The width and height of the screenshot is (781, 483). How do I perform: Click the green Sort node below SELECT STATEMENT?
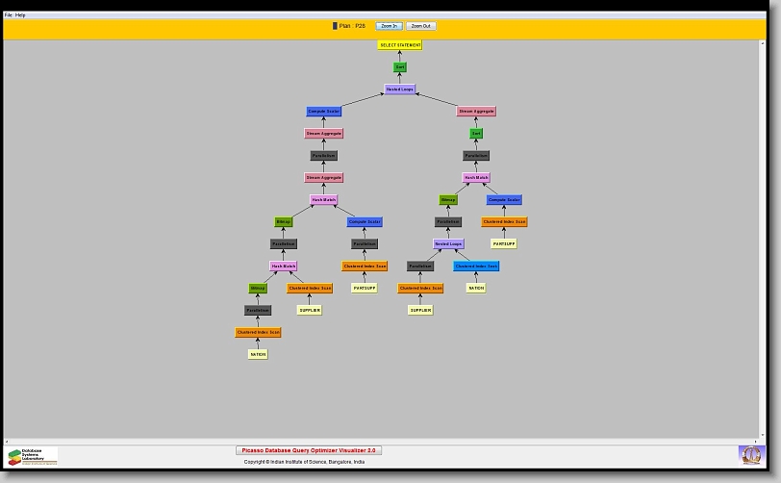click(400, 67)
